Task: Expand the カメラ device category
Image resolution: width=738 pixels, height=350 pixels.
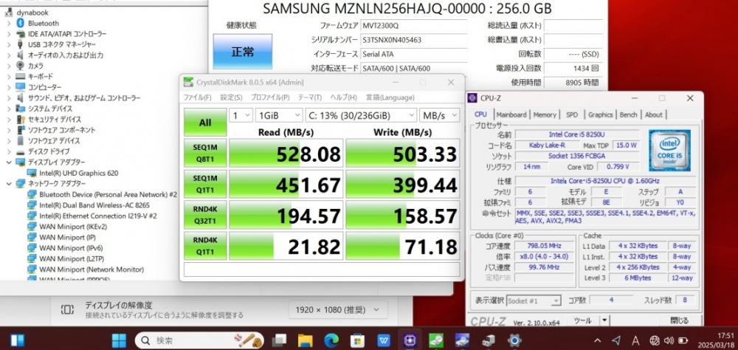Action: [x=9, y=66]
